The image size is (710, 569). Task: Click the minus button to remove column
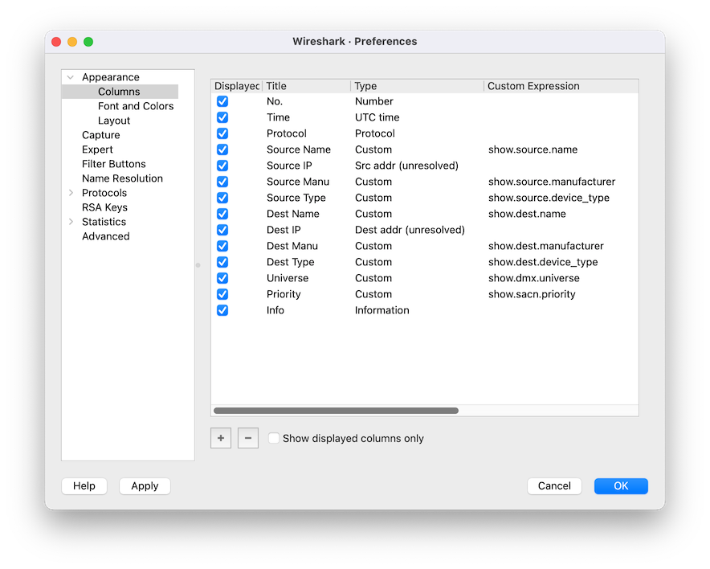(x=248, y=438)
